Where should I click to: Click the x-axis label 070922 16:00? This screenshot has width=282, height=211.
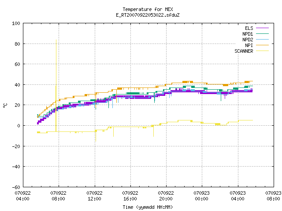pos(130,196)
